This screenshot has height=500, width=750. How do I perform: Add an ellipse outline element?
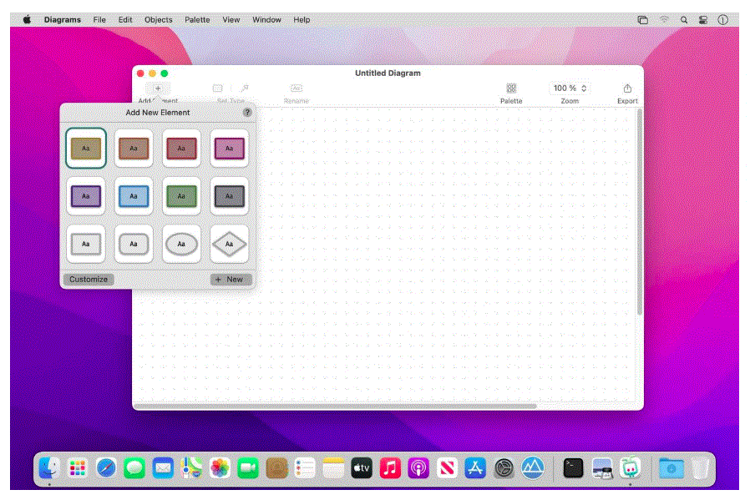[181, 244]
